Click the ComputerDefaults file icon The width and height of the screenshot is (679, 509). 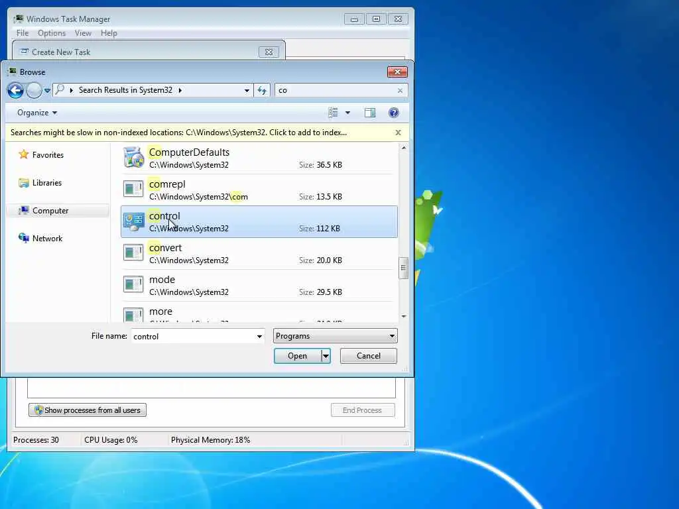click(133, 157)
